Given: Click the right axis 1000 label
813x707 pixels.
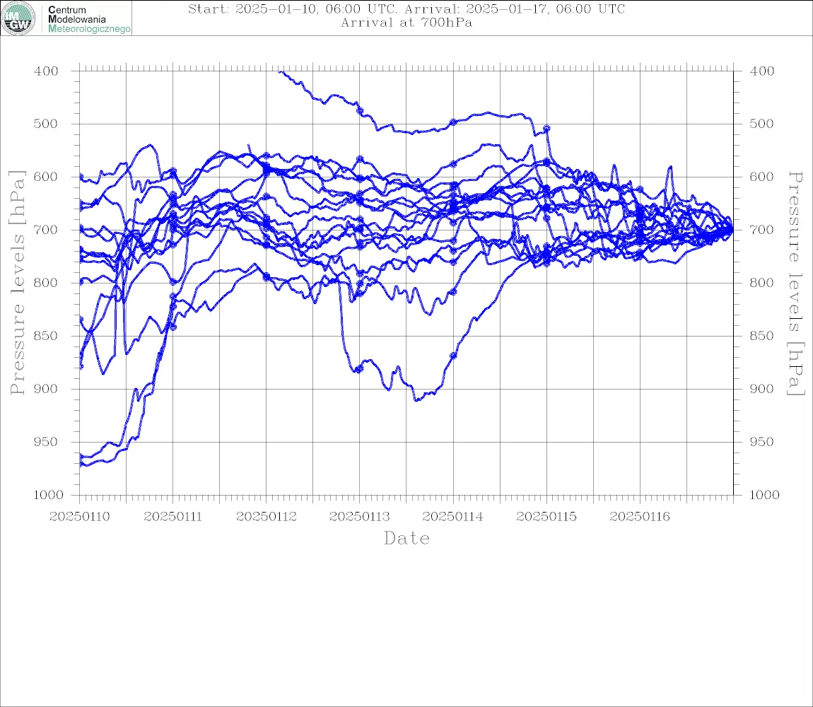Looking at the screenshot, I should (765, 495).
